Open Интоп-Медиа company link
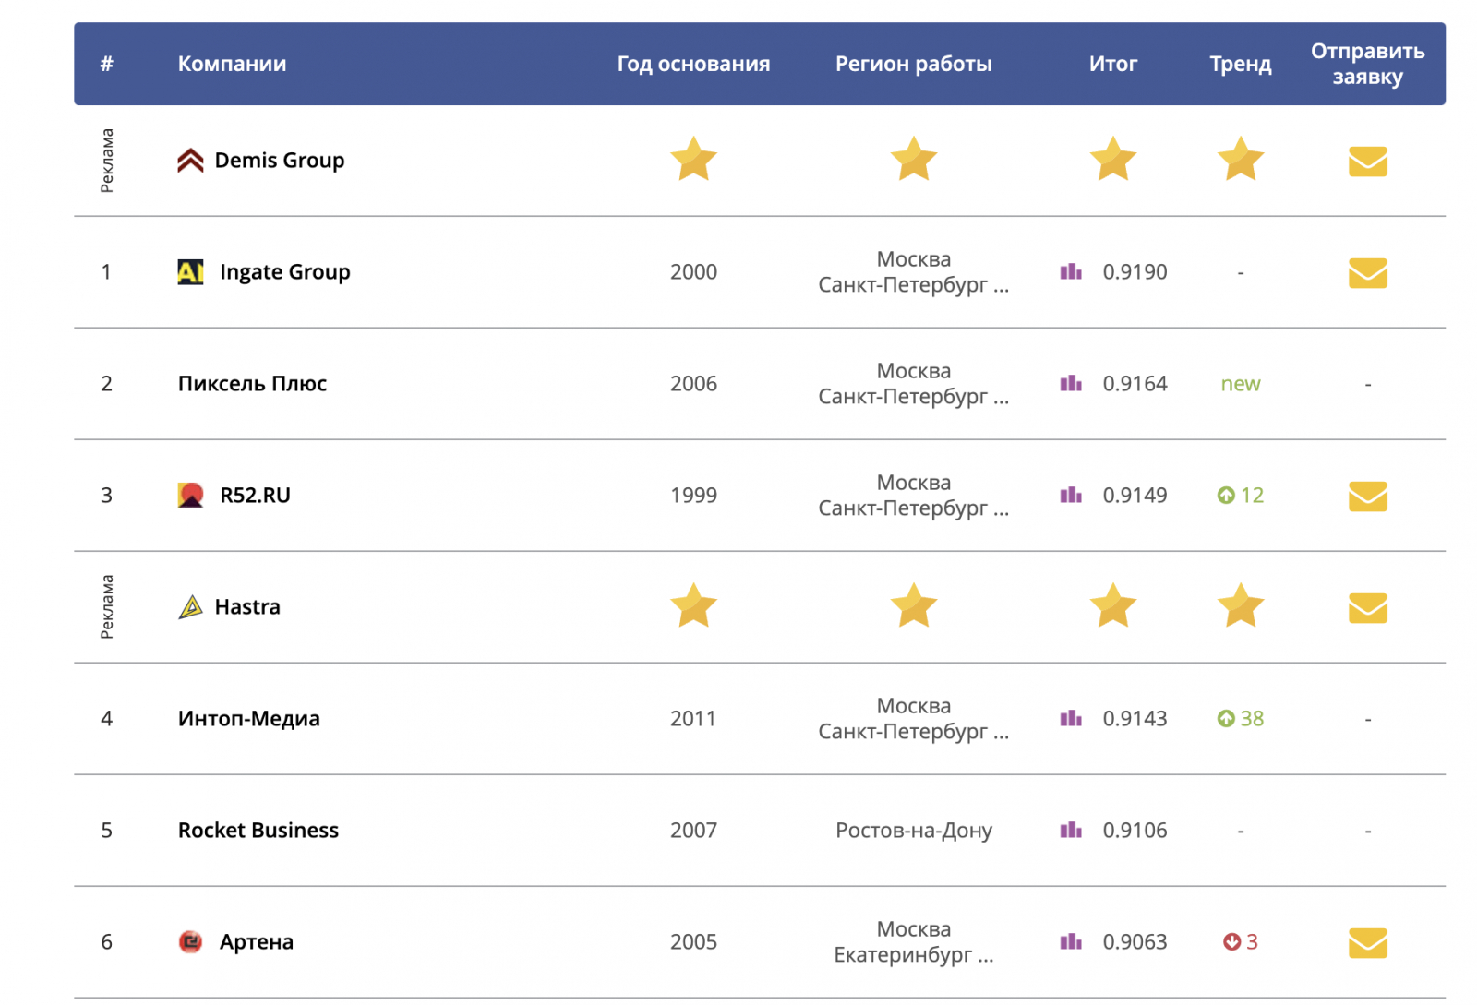1477x1005 pixels. [x=248, y=719]
